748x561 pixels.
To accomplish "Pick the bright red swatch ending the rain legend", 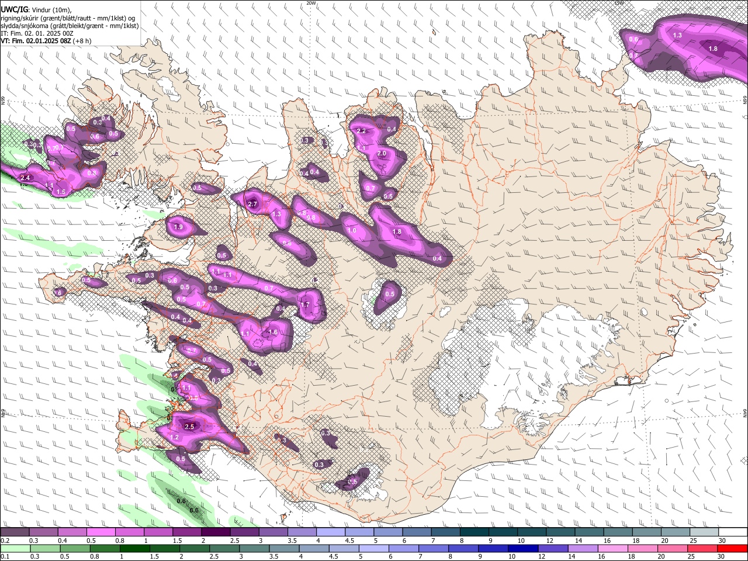I will 733,548.
